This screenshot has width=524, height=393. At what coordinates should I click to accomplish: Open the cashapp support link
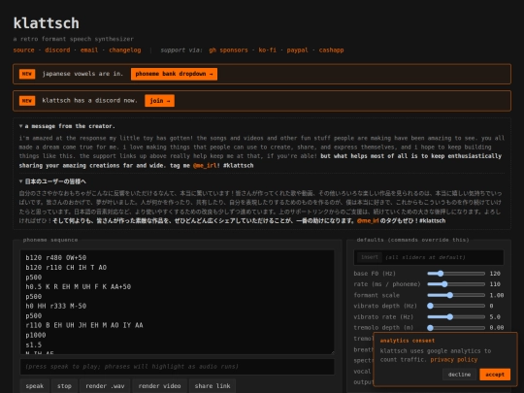tap(331, 50)
